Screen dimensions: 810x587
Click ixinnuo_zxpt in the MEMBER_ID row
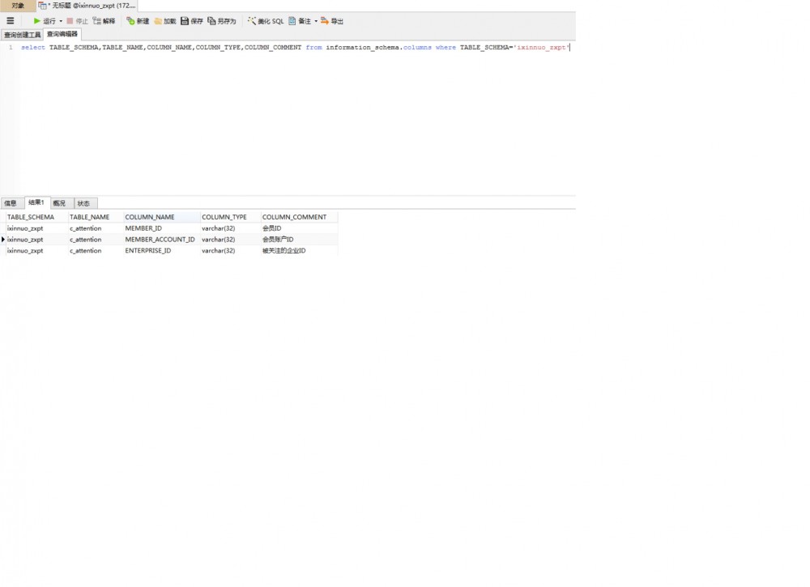click(x=36, y=228)
